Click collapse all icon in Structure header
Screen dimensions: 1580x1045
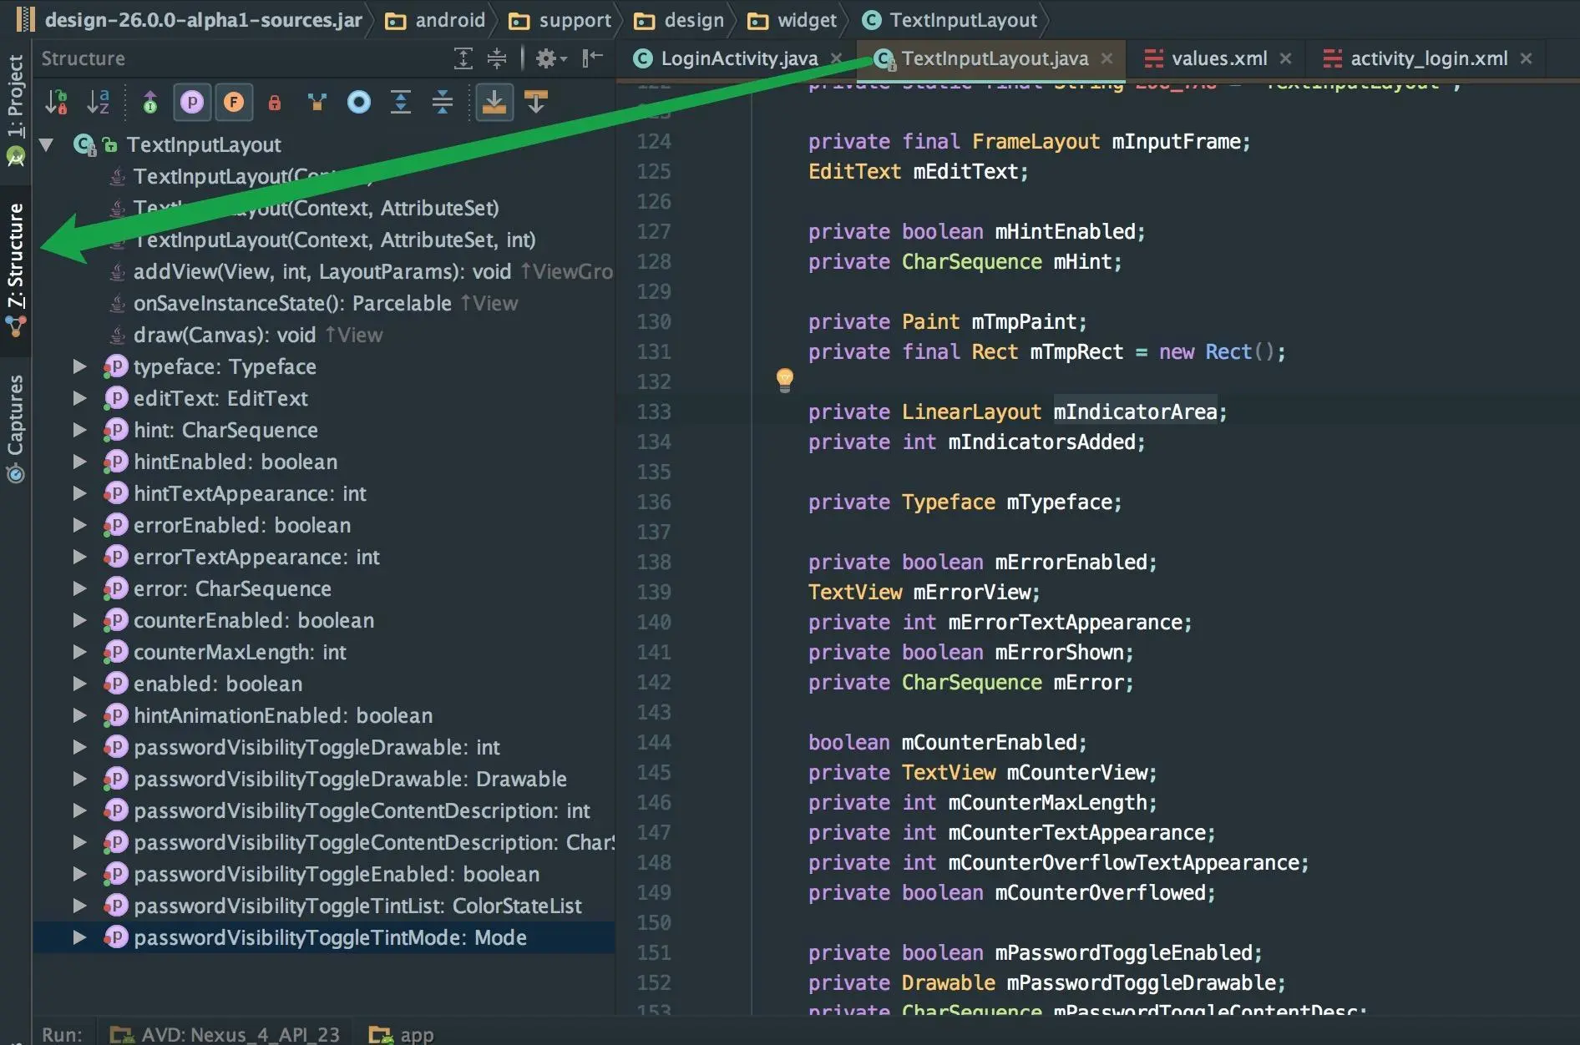(x=497, y=58)
